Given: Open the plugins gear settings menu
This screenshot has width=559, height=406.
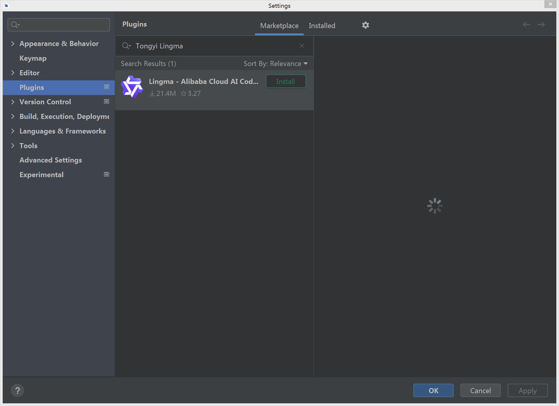Looking at the screenshot, I should tap(365, 25).
